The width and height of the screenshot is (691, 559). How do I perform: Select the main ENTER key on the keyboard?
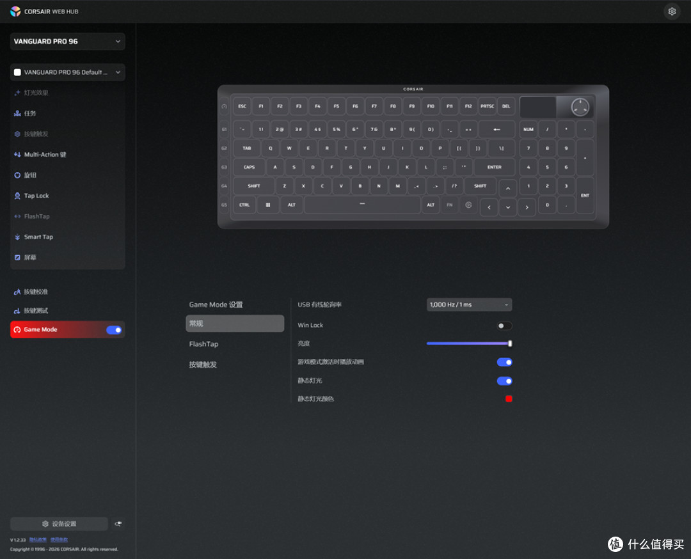tap(495, 168)
